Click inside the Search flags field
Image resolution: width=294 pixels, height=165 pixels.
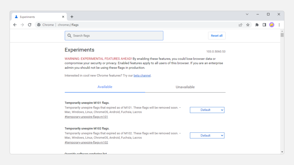coord(114,36)
